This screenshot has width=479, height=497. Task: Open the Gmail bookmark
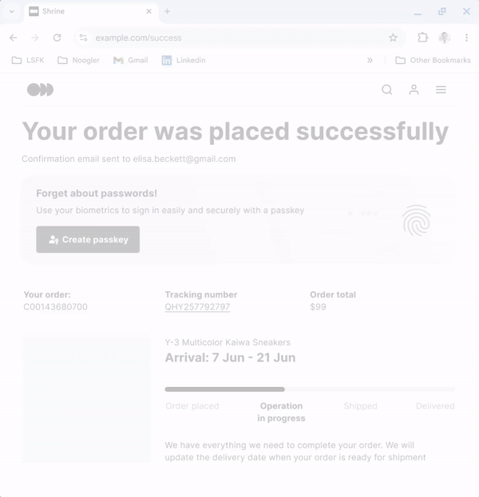pyautogui.click(x=130, y=60)
